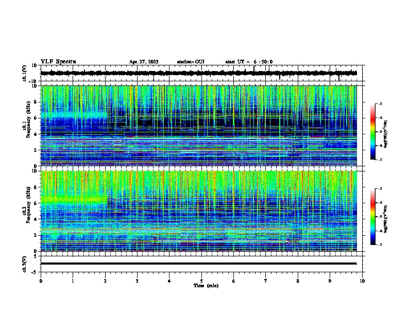Click time axis tick label "9"
Image resolution: width=408 pixels, height=315 pixels.
(330, 281)
